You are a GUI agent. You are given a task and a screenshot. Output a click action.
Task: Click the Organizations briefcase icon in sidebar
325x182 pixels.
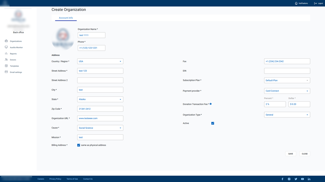tap(6, 41)
